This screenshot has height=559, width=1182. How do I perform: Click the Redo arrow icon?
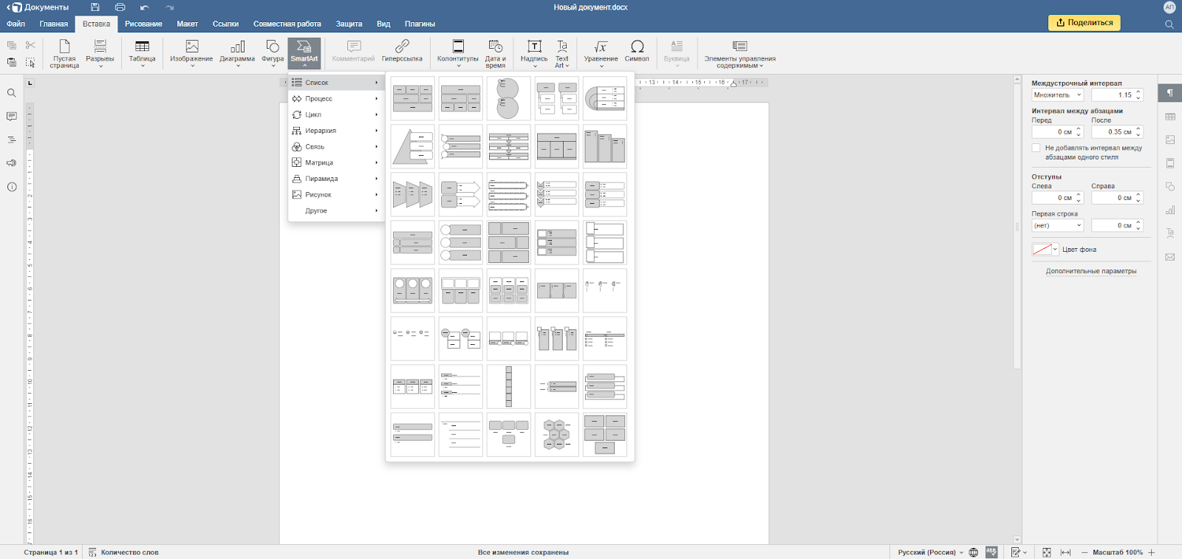tap(169, 7)
